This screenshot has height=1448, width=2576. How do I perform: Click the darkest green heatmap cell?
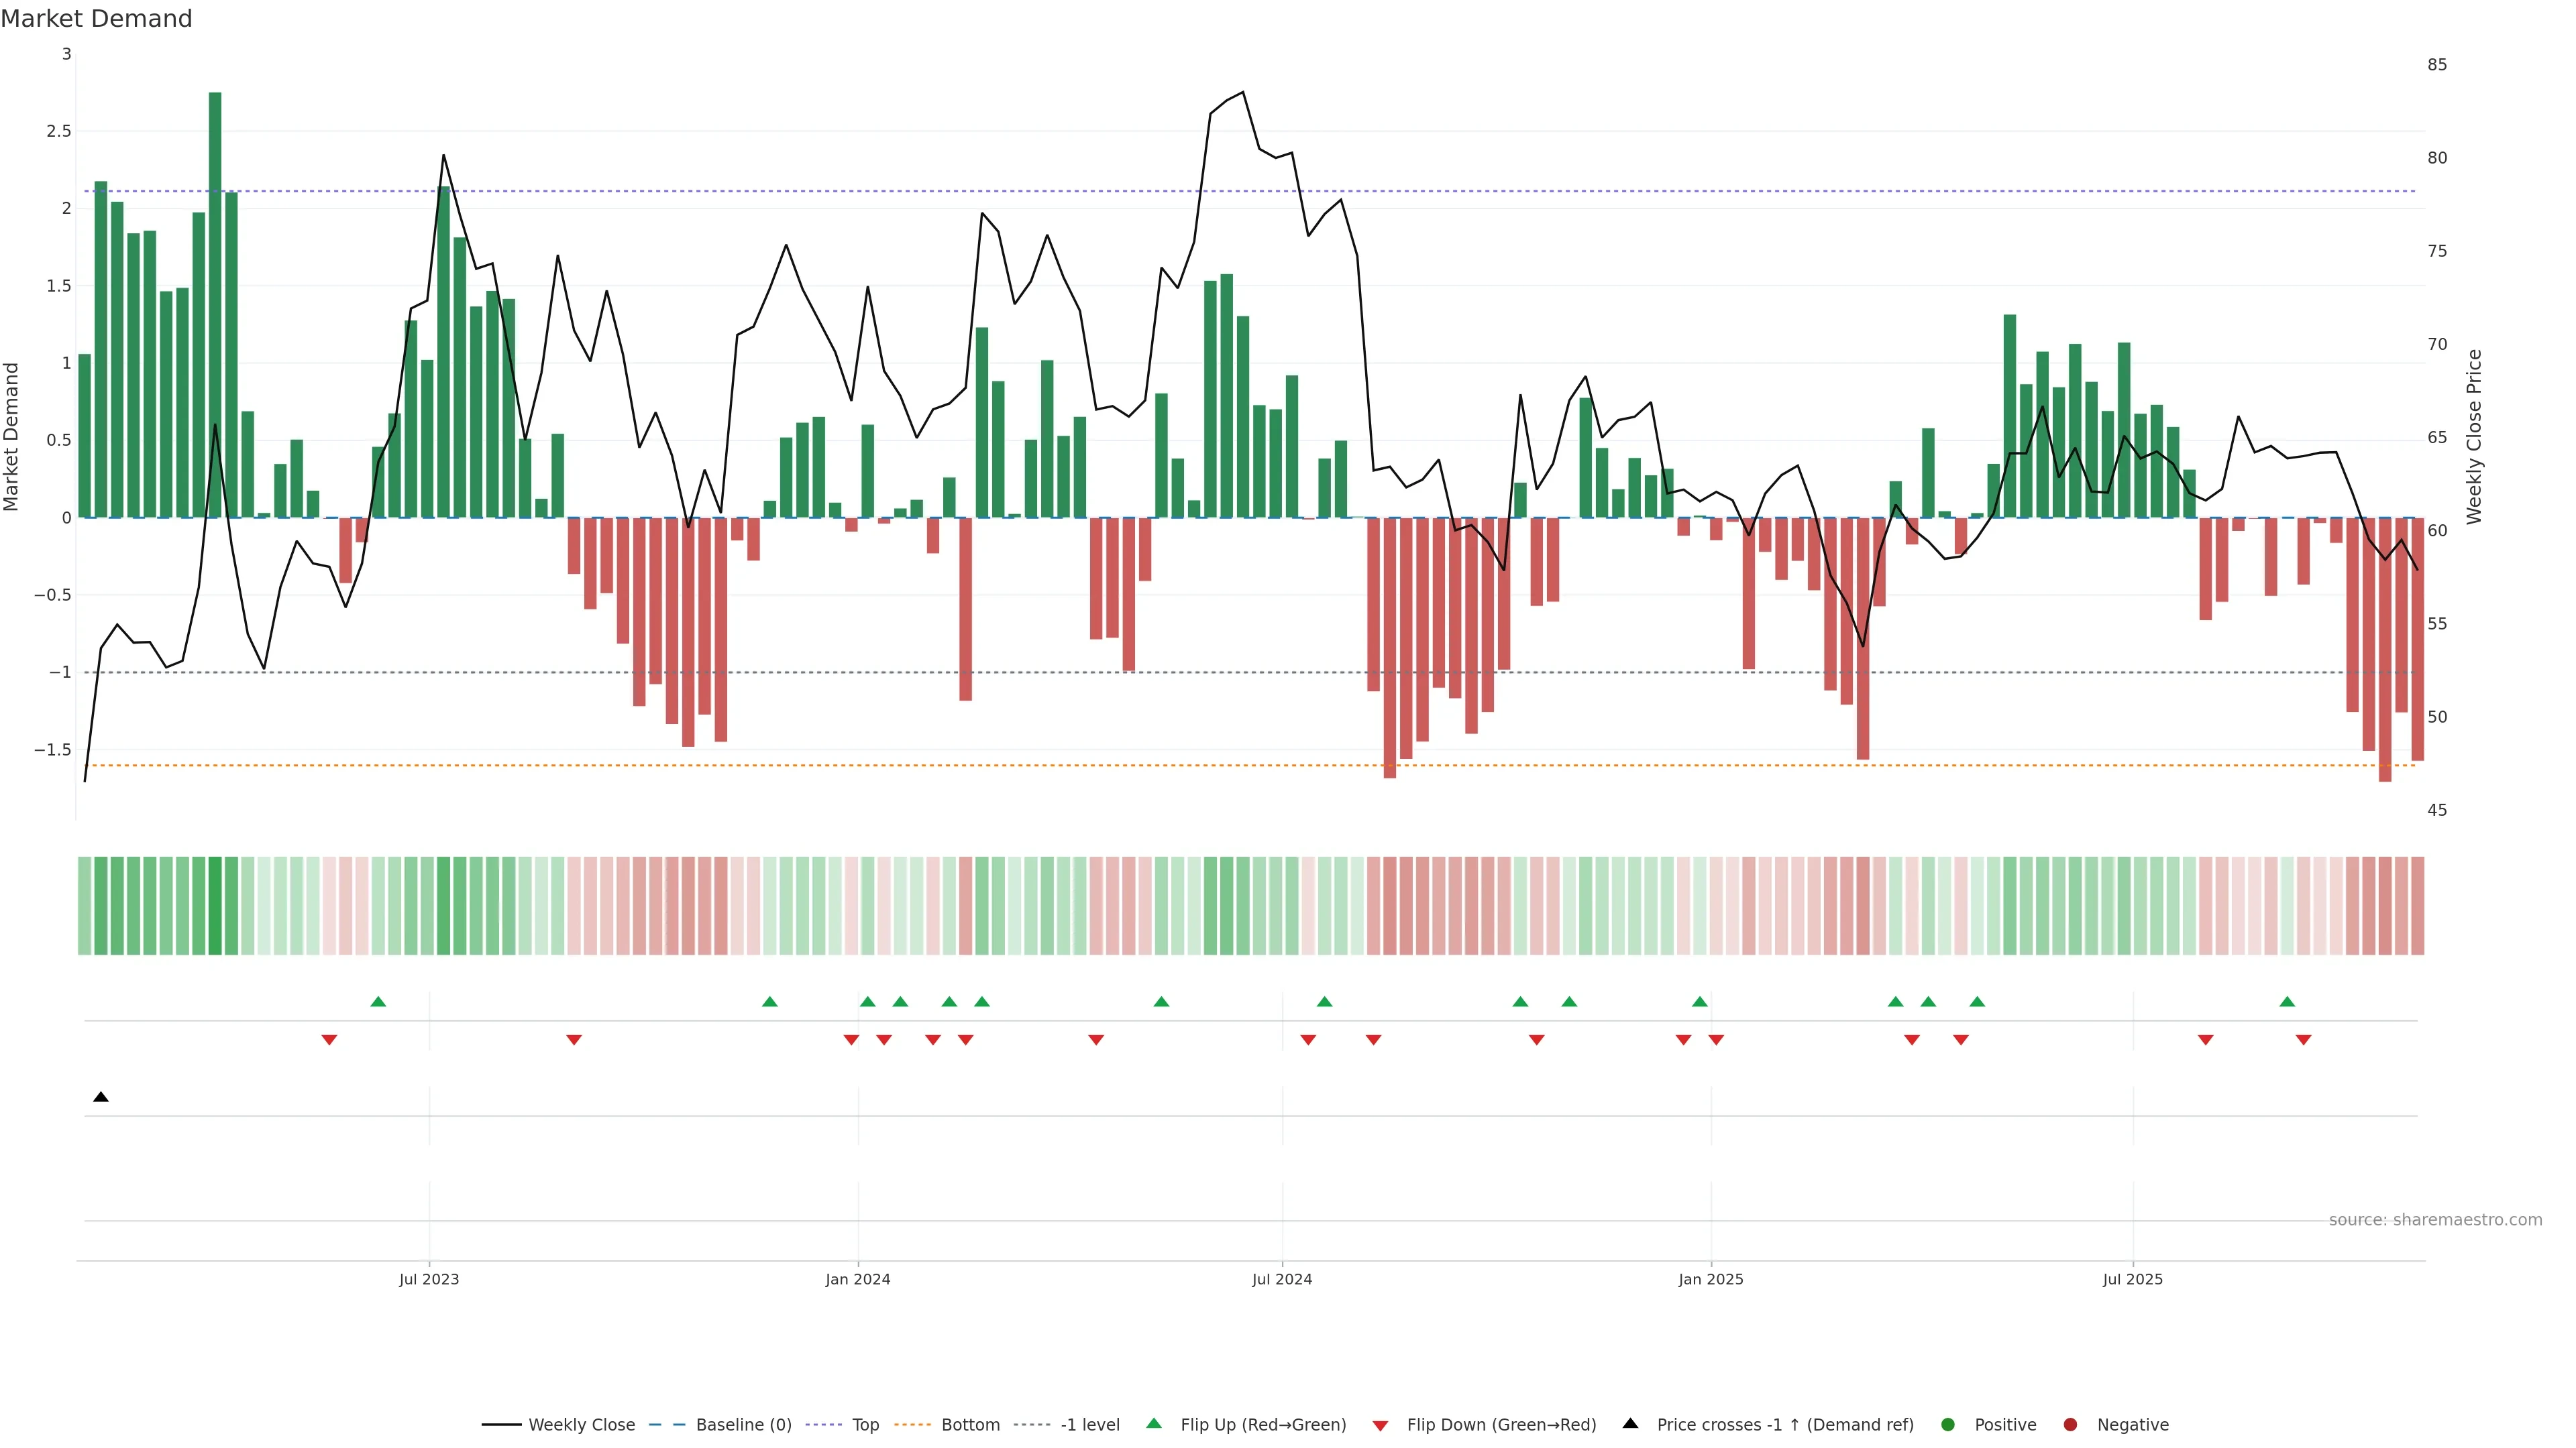click(x=215, y=906)
